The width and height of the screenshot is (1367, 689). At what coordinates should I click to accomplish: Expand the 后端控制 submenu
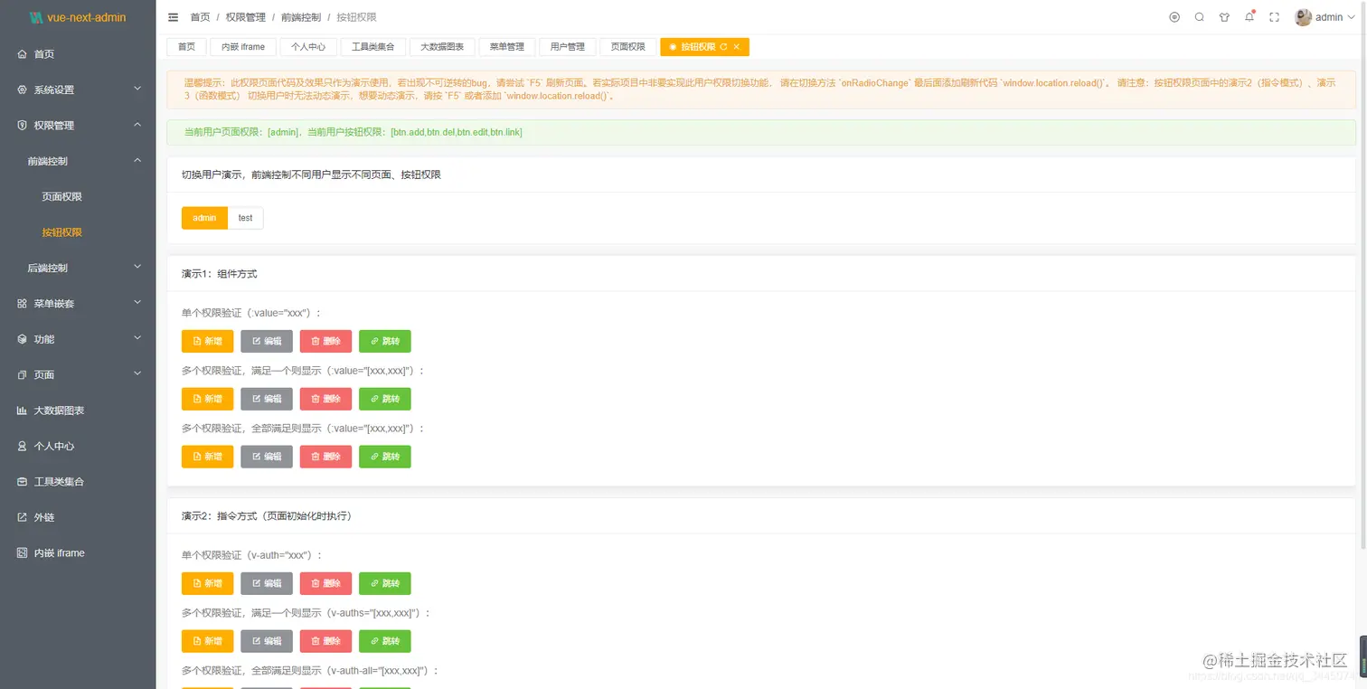coord(137,268)
